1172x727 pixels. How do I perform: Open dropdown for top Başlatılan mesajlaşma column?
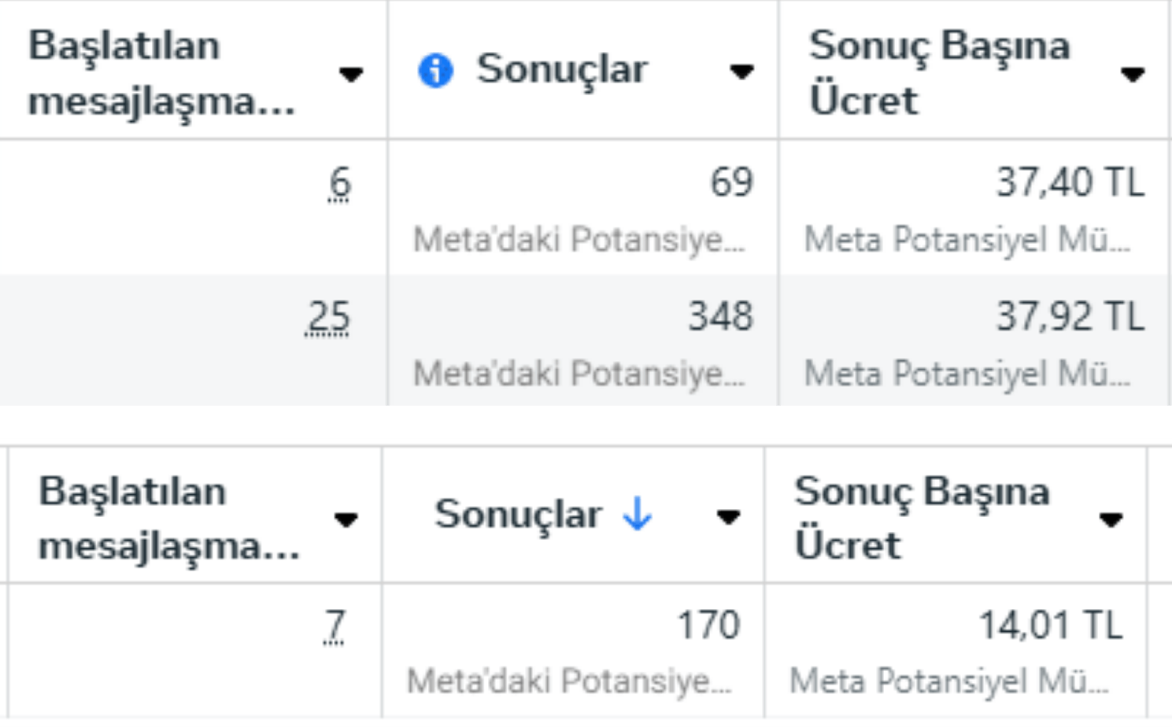(x=350, y=74)
